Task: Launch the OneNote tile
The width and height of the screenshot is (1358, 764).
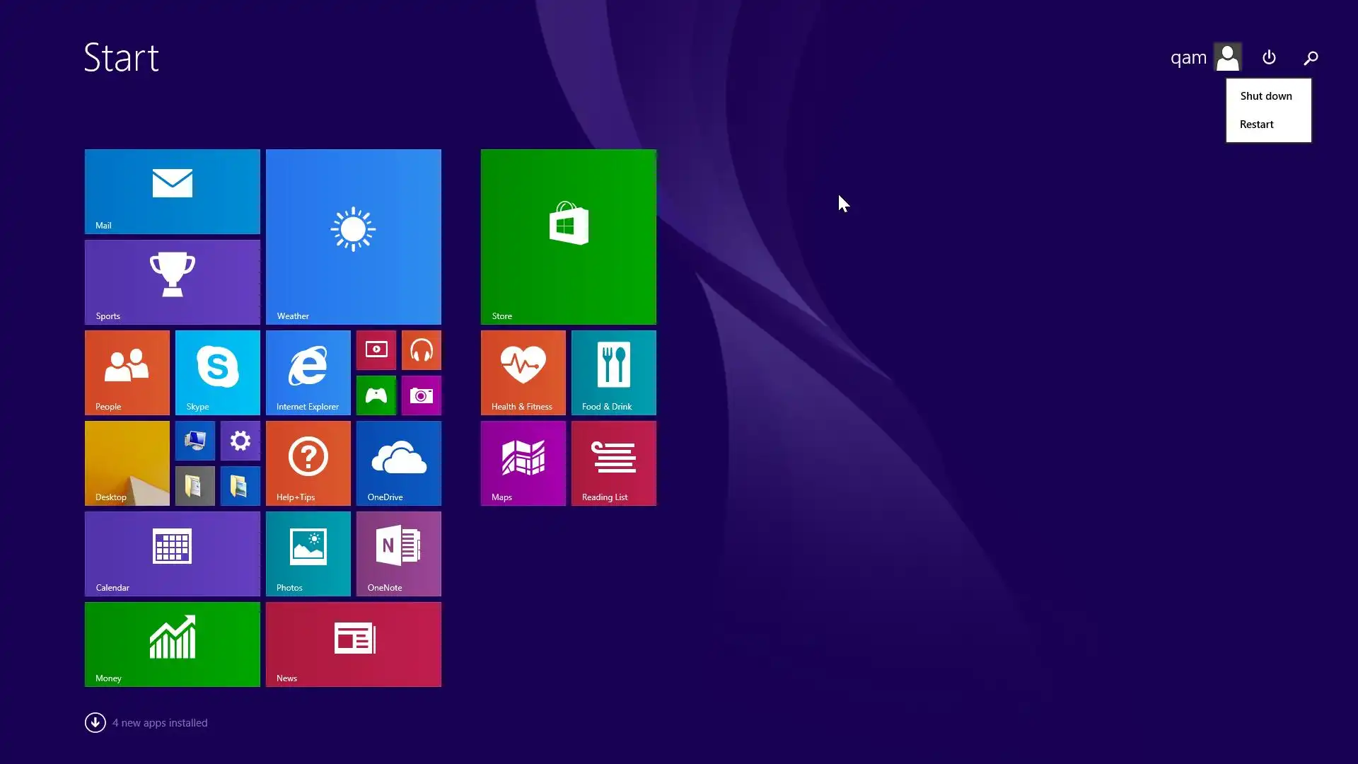Action: point(398,553)
